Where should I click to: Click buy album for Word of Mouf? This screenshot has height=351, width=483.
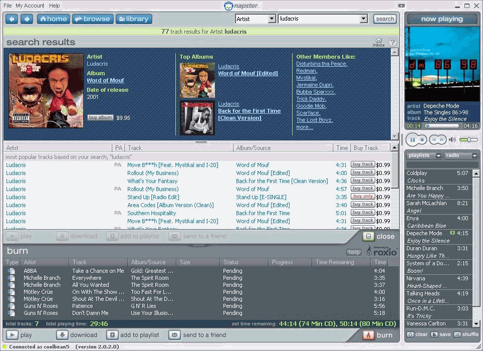[x=100, y=117]
